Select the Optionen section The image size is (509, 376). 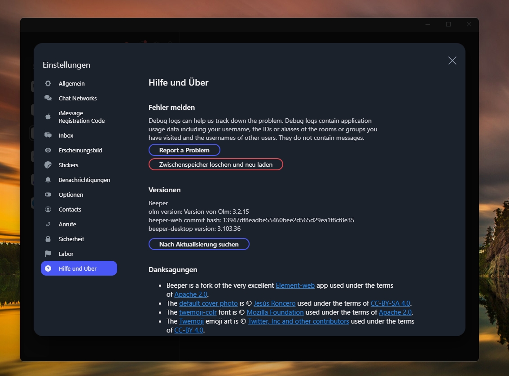pyautogui.click(x=79, y=194)
